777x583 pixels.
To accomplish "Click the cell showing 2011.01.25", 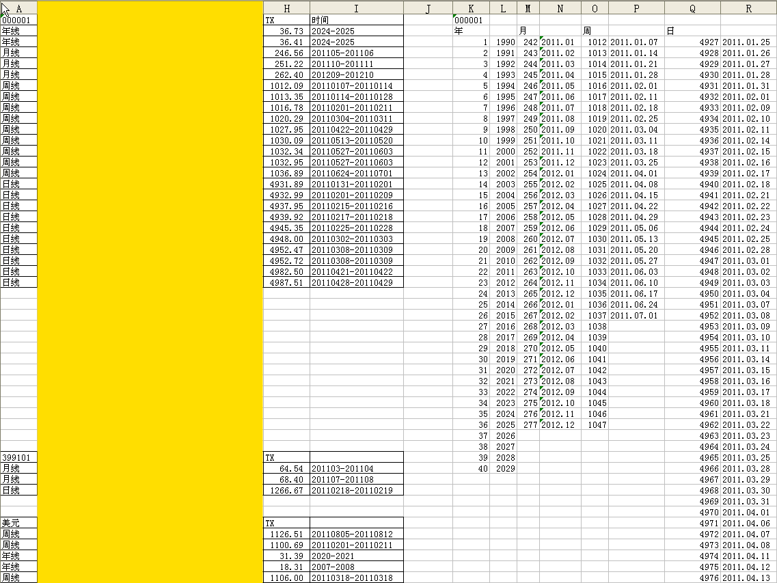I will (x=748, y=42).
